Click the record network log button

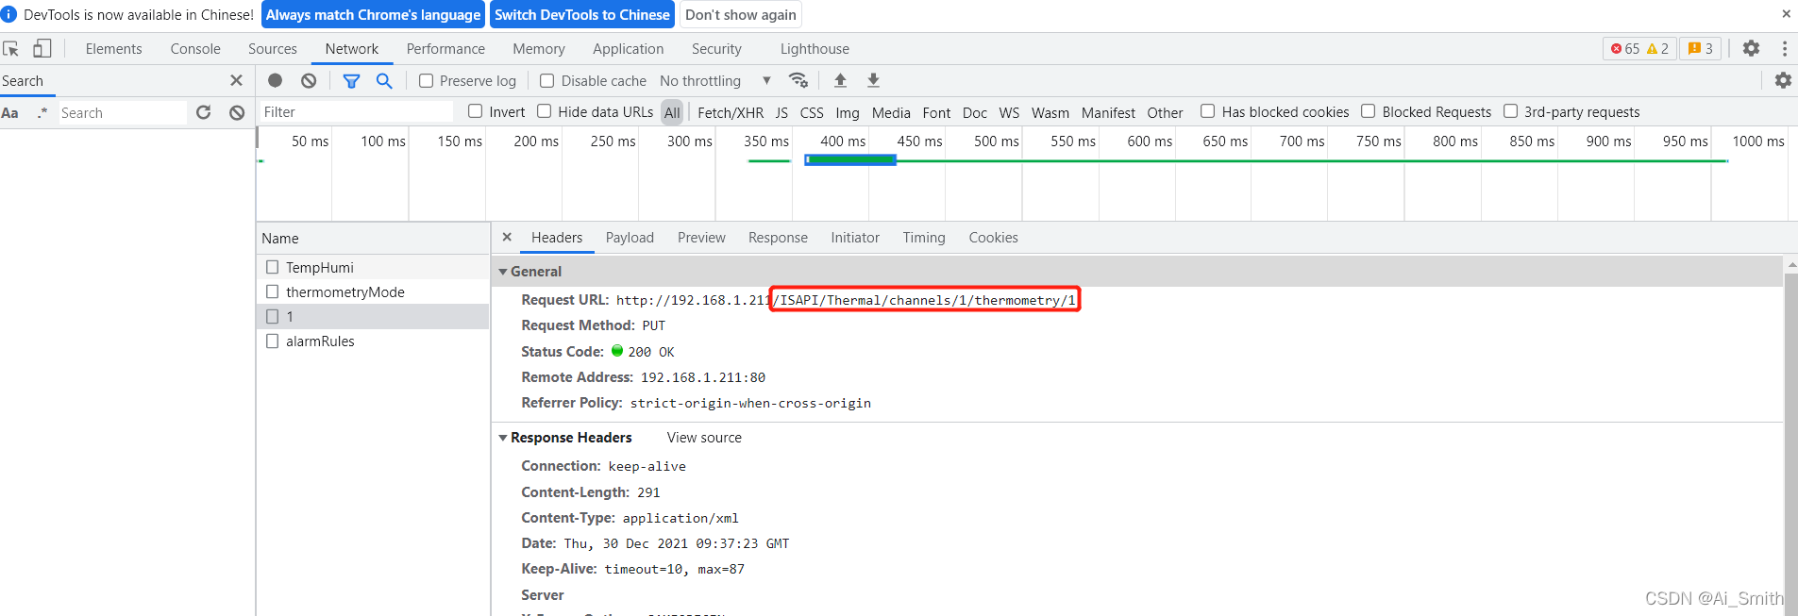276,81
